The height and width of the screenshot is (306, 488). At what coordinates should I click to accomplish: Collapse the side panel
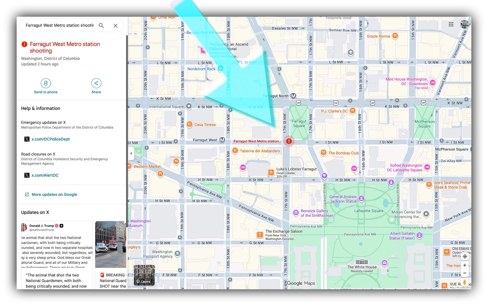(131, 154)
